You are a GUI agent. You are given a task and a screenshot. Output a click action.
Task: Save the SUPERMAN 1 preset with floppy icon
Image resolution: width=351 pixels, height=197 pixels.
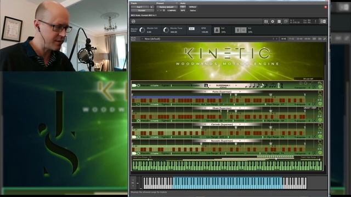pyautogui.click(x=206, y=85)
